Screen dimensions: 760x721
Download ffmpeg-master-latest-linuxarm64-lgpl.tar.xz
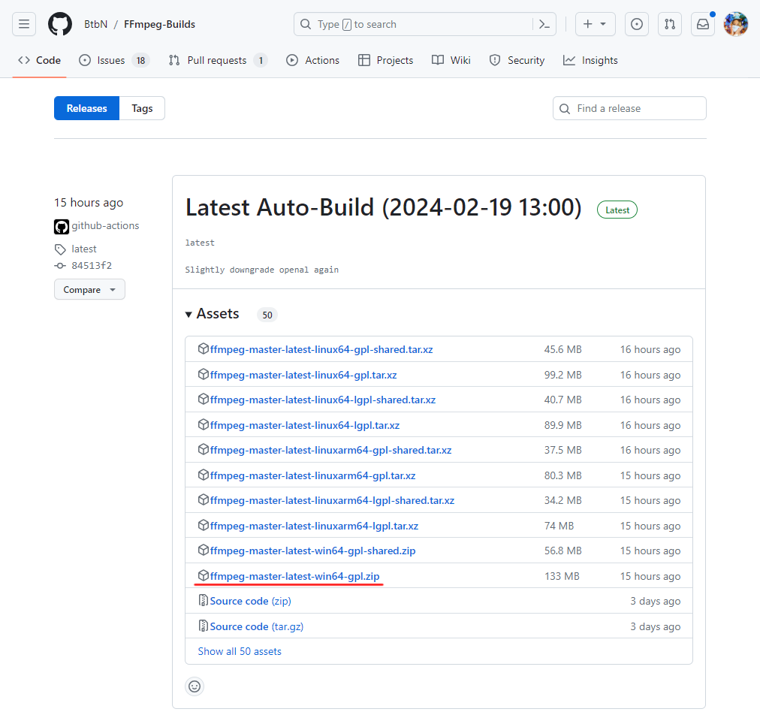(314, 526)
